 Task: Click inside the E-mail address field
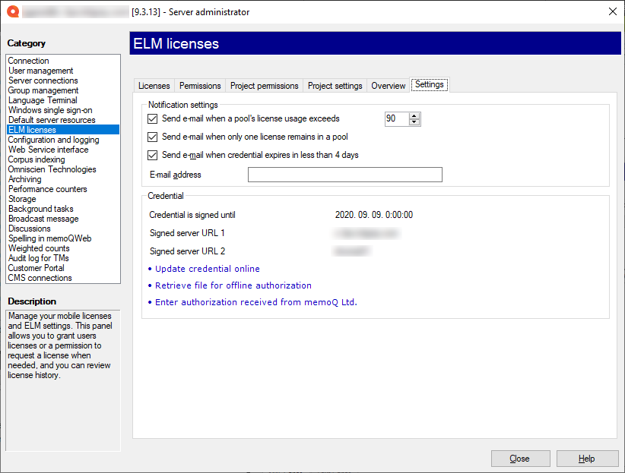tap(344, 175)
